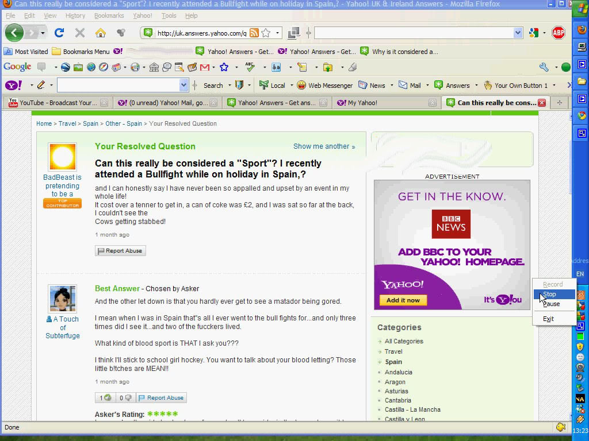Select Stop in the recorder context menu

coord(554,295)
